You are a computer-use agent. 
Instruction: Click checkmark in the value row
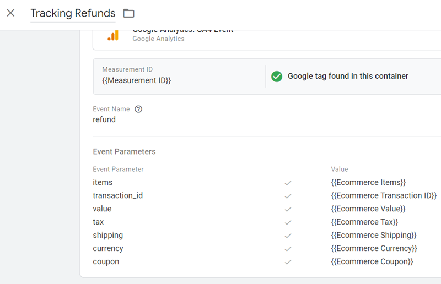click(288, 209)
